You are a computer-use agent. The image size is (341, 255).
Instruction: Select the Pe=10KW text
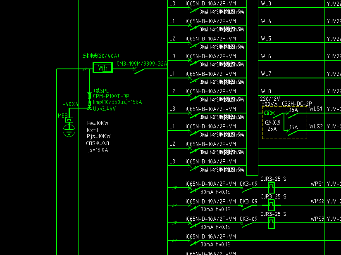pyautogui.click(x=98, y=123)
